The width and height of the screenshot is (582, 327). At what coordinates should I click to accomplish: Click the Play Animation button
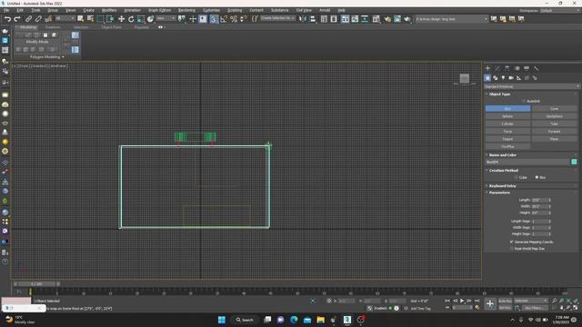point(462,301)
